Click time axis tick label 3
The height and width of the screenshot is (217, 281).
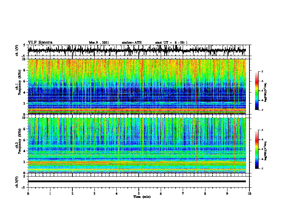(x=94, y=194)
